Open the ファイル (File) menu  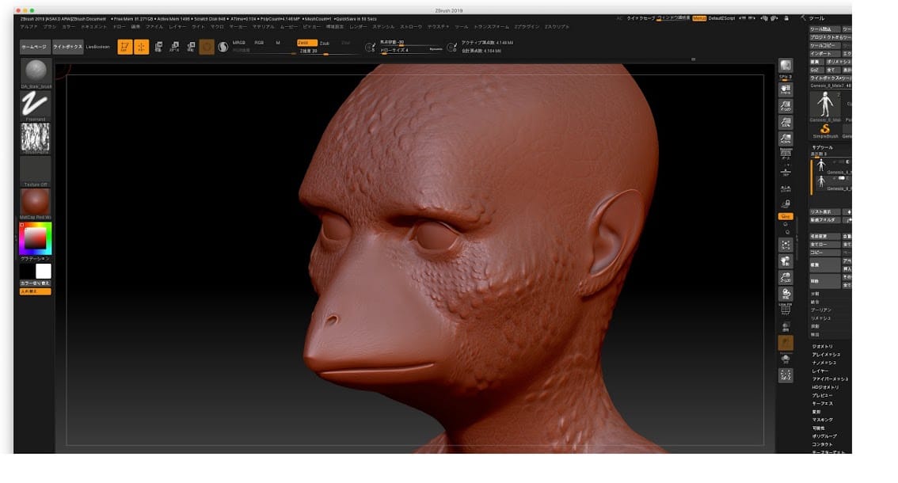click(x=154, y=26)
